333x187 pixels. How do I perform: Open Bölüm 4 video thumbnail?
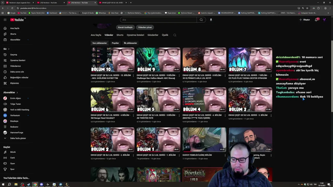204,100
